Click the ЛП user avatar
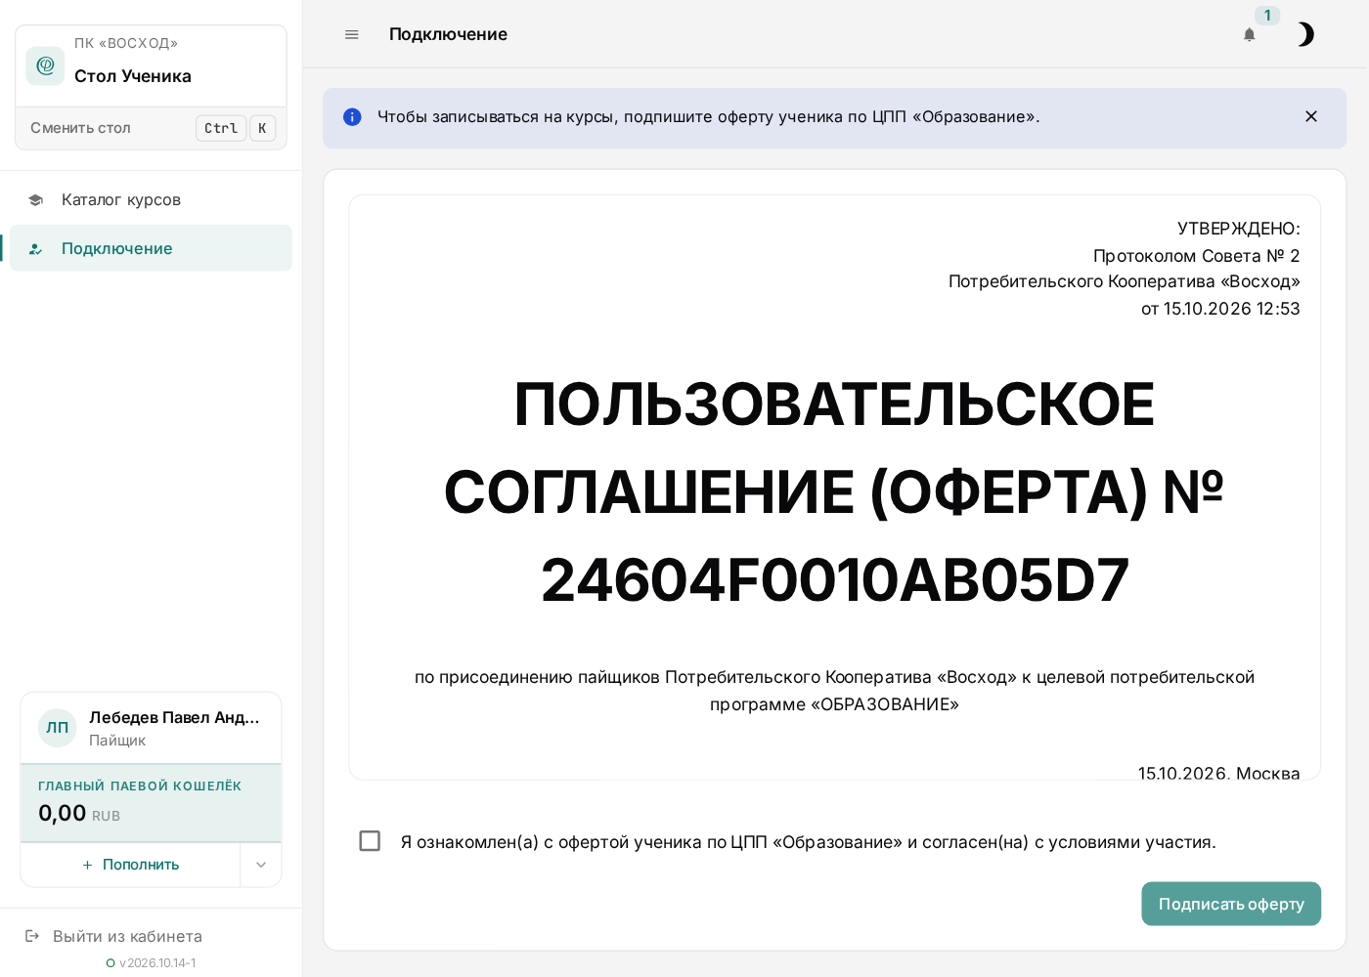 click(58, 728)
